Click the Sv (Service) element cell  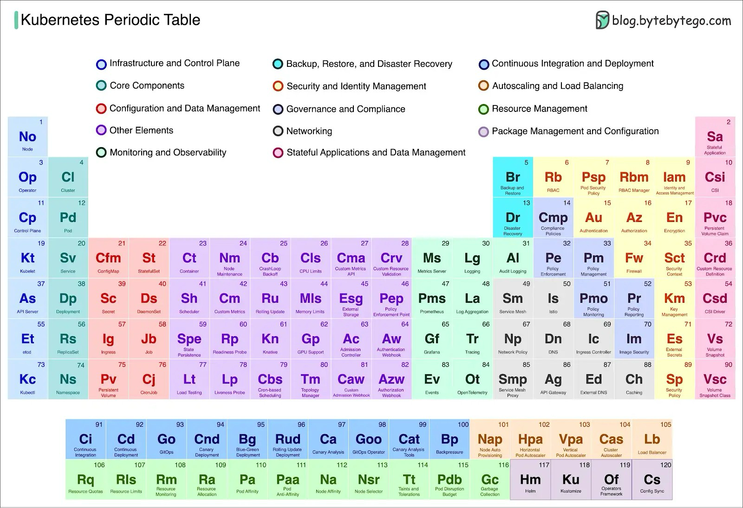(x=68, y=258)
